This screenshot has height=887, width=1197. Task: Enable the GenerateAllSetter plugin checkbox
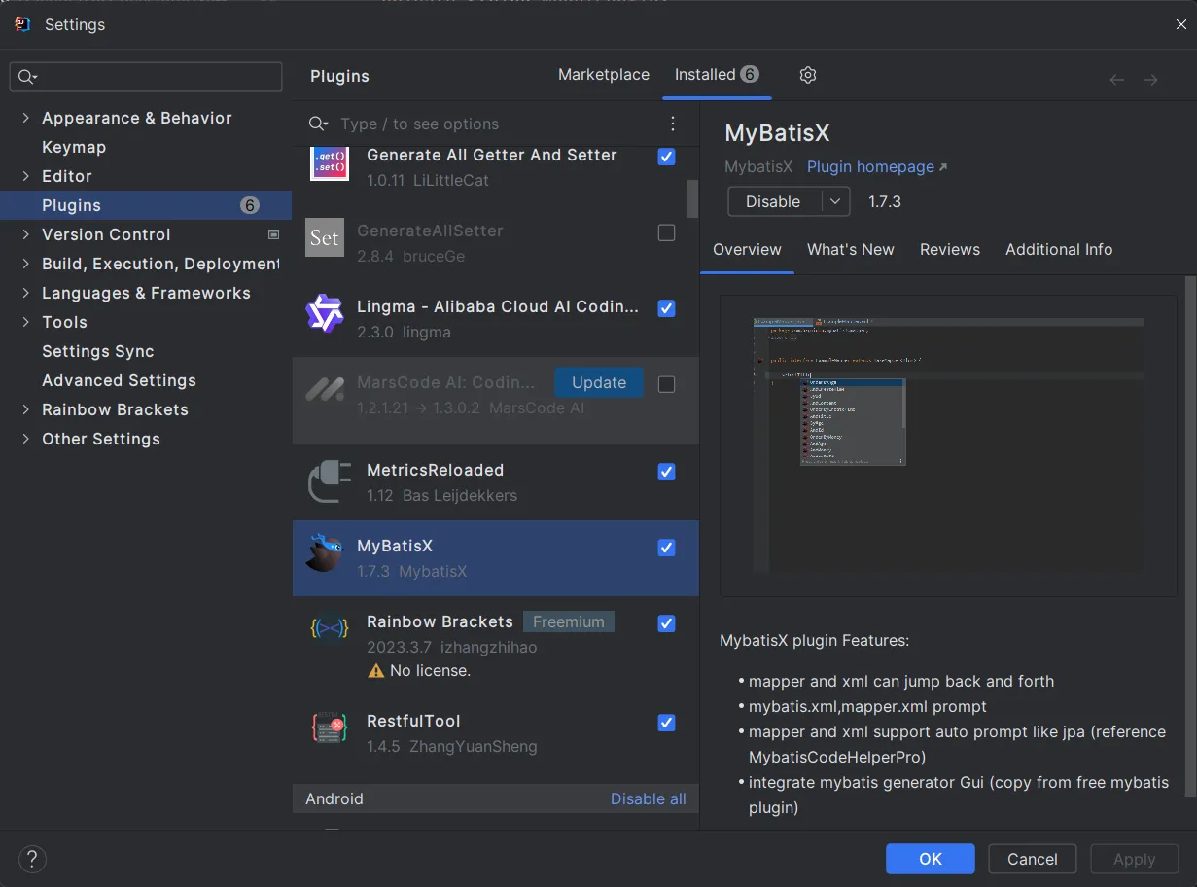pyautogui.click(x=666, y=232)
